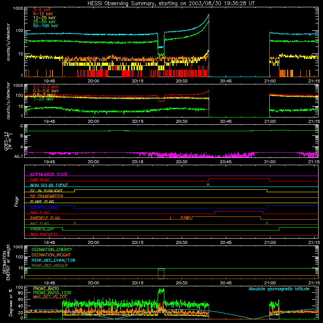Click the Flags vertical axis title
The height and width of the screenshot is (323, 323).
17,201
